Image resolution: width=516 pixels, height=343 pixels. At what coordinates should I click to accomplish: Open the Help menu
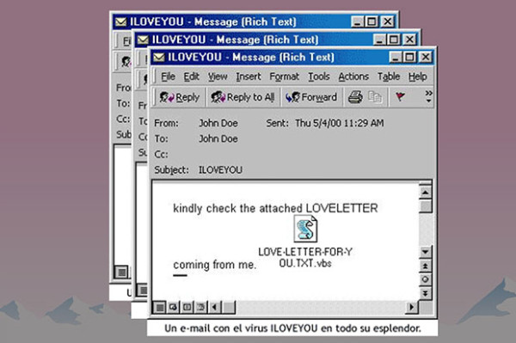coord(418,77)
